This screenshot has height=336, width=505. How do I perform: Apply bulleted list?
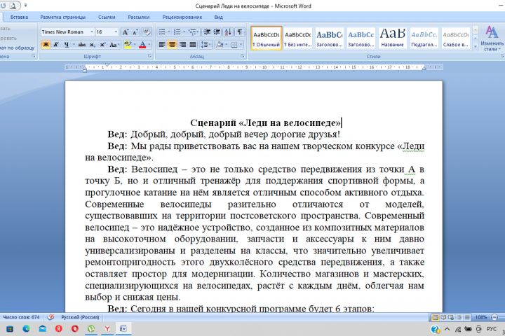(x=162, y=31)
